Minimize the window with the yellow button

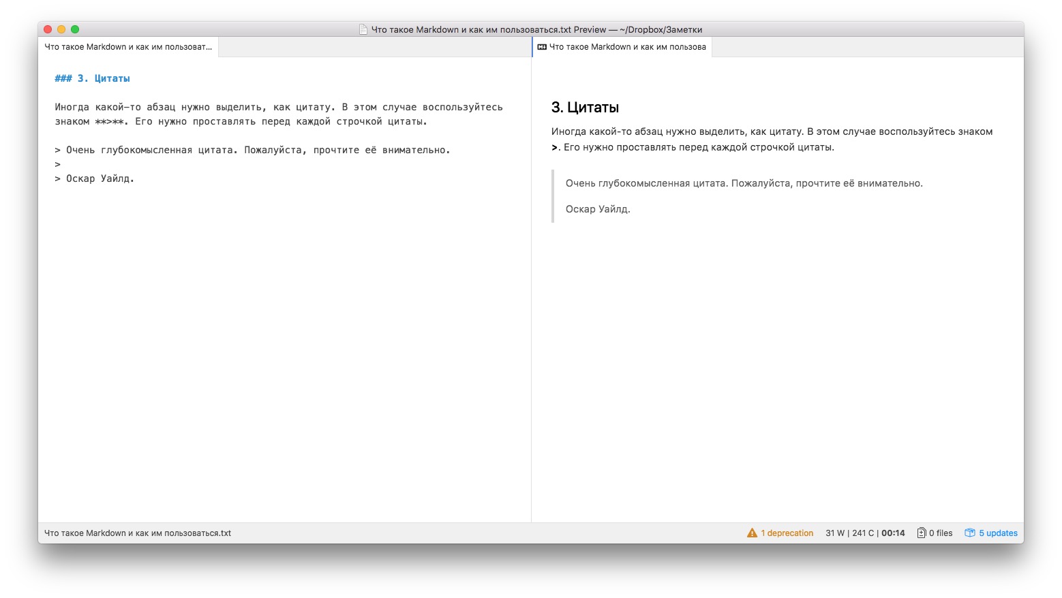tap(61, 29)
